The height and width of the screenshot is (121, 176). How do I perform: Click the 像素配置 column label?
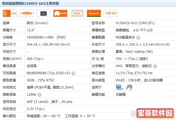(x=98, y=37)
